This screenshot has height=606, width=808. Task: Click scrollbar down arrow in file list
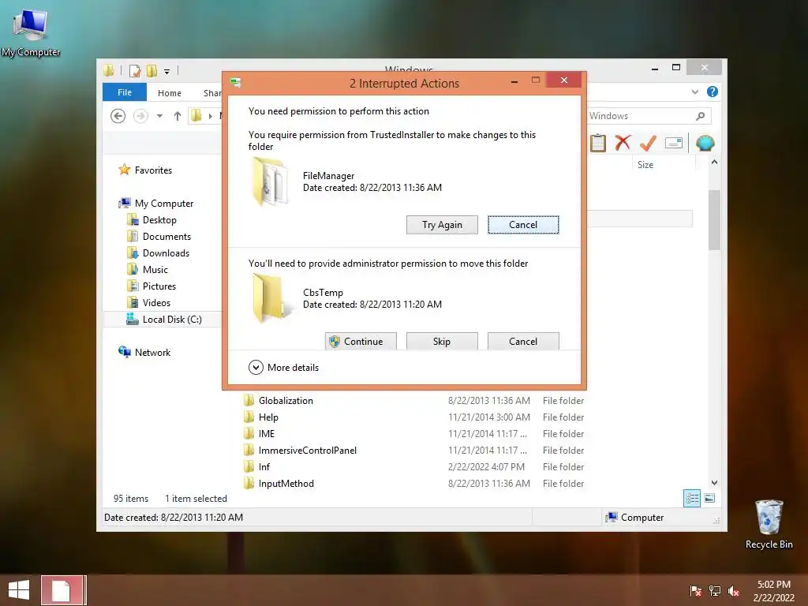[x=714, y=483]
